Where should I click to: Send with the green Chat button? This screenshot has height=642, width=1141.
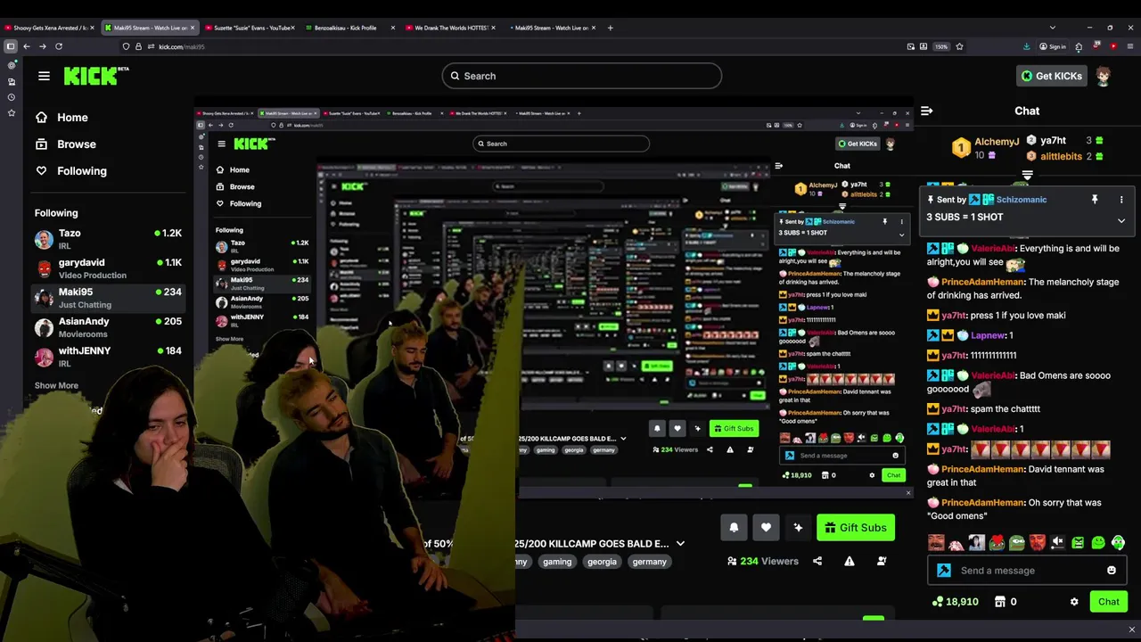[x=1108, y=601]
